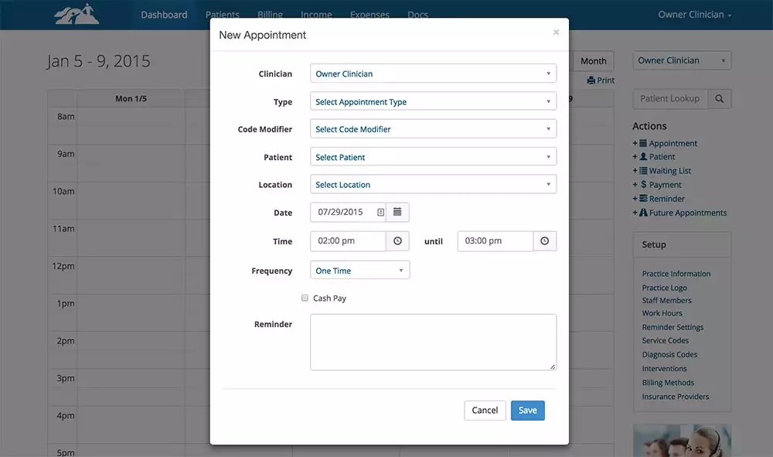
Task: Close the New Appointment dialog with X
Action: coord(556,32)
